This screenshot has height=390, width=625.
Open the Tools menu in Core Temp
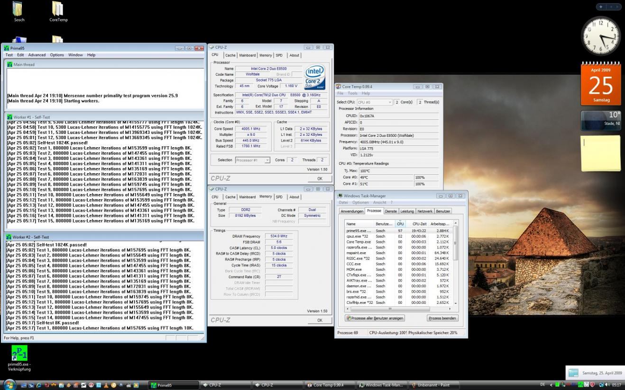coord(353,93)
